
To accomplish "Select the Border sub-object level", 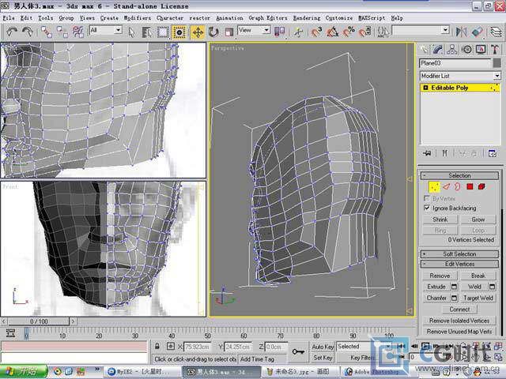I will [458, 186].
